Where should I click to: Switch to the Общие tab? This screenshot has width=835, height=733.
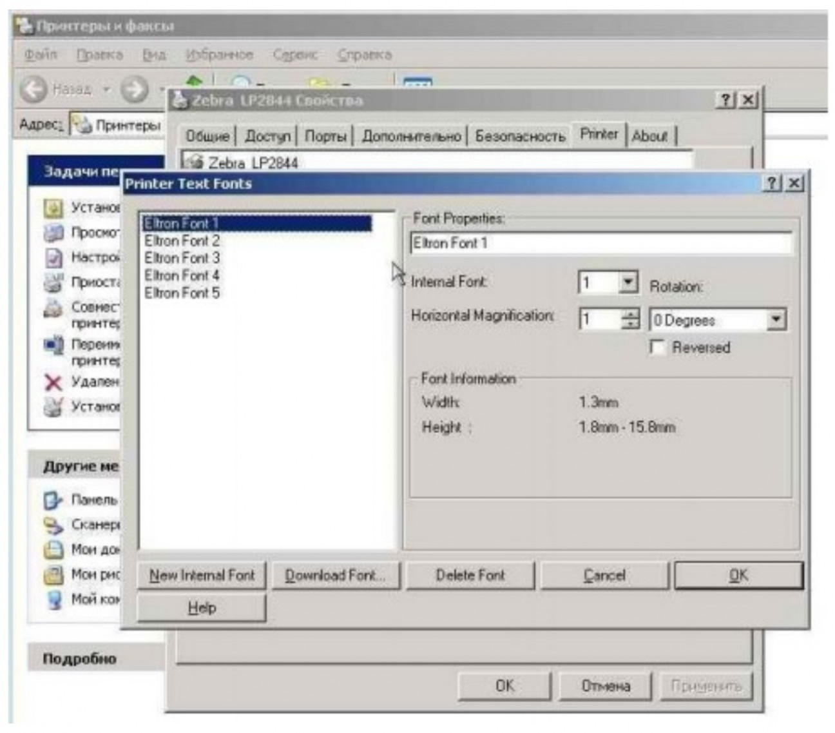pyautogui.click(x=207, y=136)
